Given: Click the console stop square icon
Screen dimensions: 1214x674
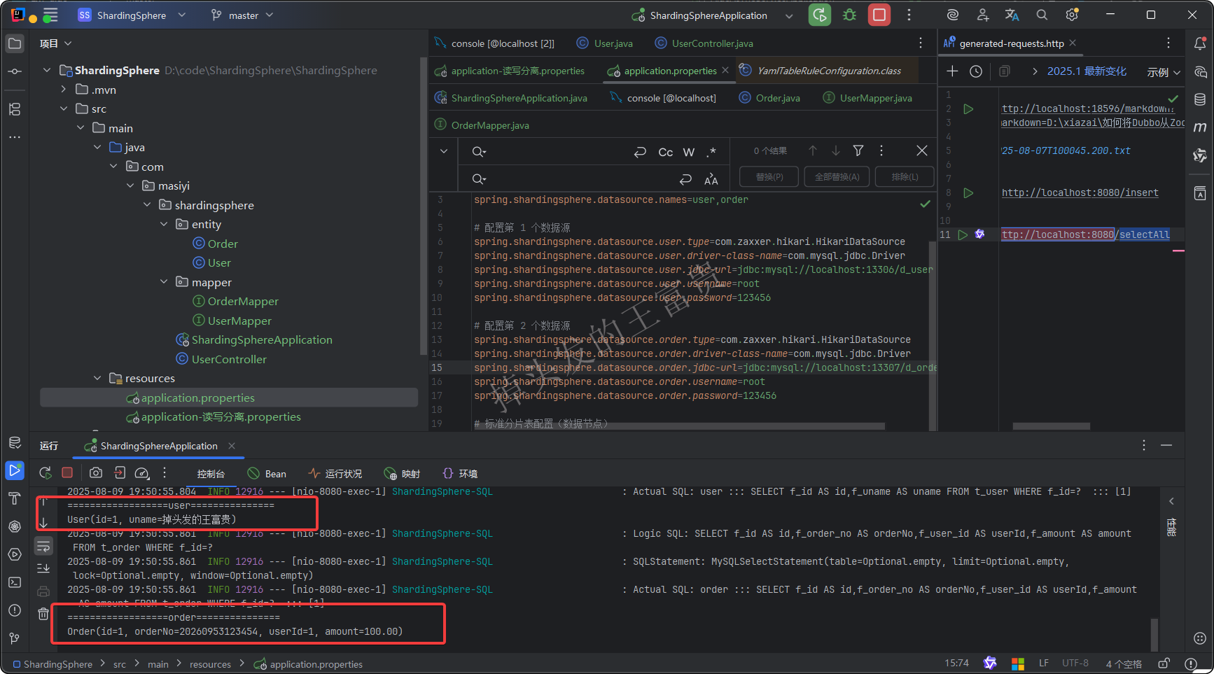Looking at the screenshot, I should pyautogui.click(x=67, y=473).
